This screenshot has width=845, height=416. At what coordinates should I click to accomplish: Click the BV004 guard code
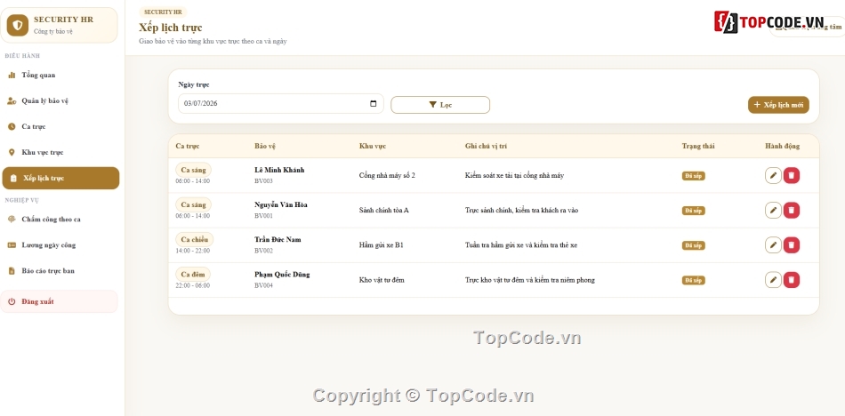click(263, 285)
